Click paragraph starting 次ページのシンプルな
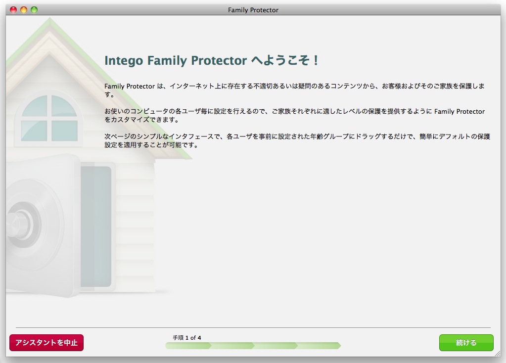The height and width of the screenshot is (363, 506). click(x=297, y=140)
